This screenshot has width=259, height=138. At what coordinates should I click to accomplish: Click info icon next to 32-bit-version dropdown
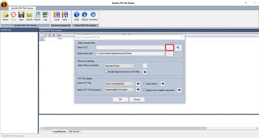point(138,84)
